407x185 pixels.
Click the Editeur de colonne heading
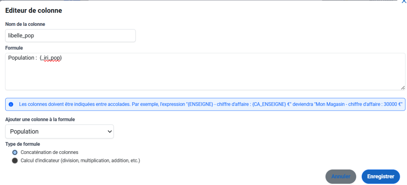pyautogui.click(x=33, y=11)
